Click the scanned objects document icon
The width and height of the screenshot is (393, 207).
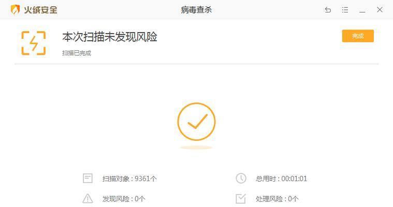[88, 179]
